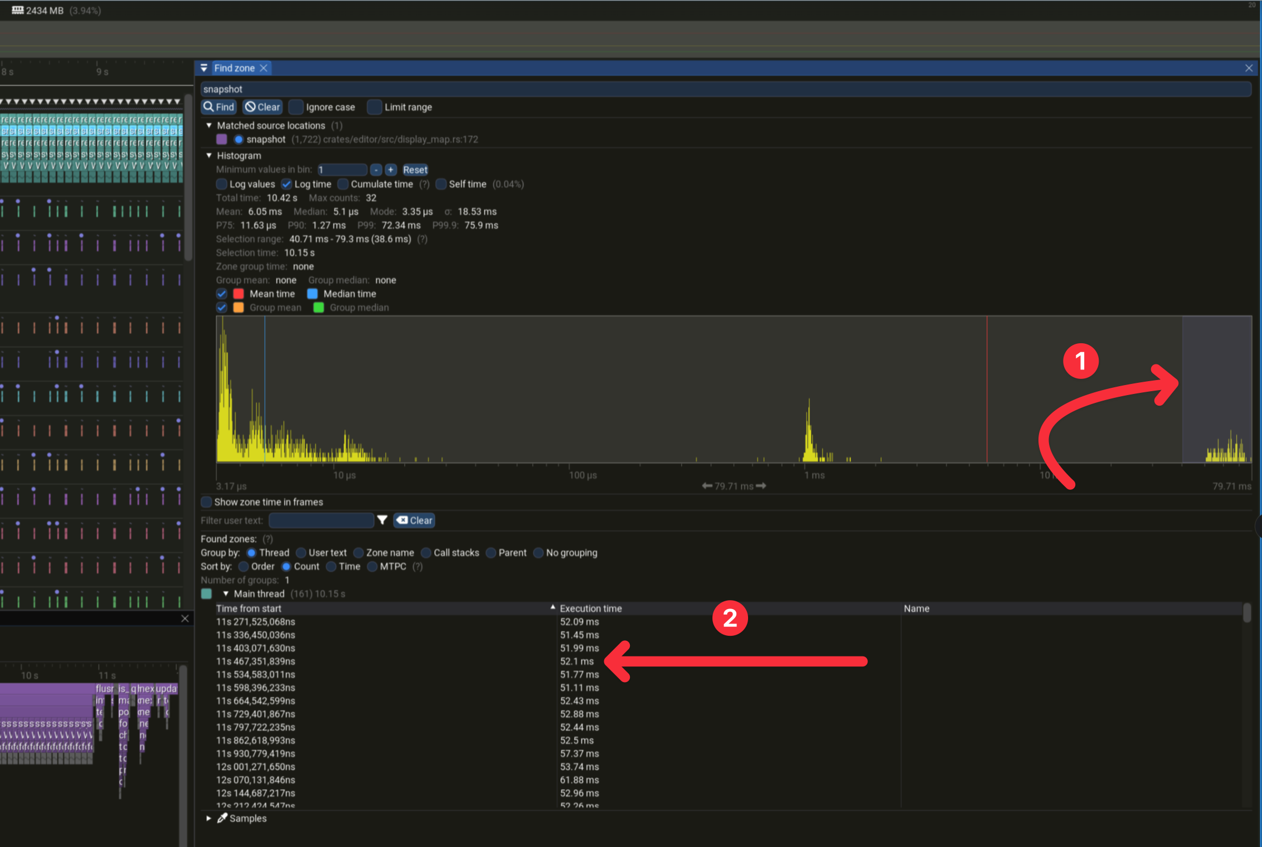Screen dimensions: 1262x847
Task: Click the Find search button
Action: coord(219,107)
